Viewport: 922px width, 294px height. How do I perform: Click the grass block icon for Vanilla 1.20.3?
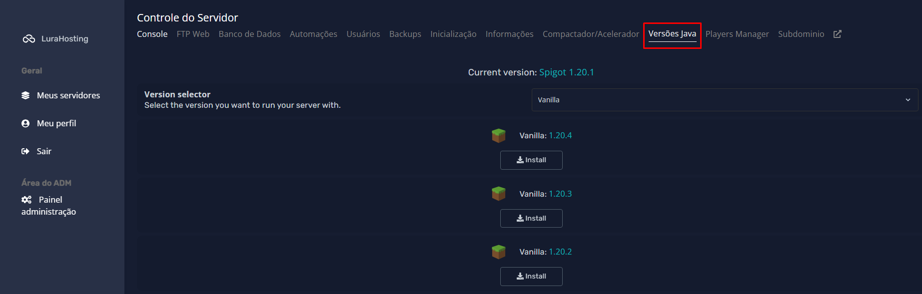498,194
